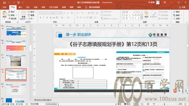Click Convert to SmartArt button
This screenshot has height=106, width=189.
tap(110, 18)
